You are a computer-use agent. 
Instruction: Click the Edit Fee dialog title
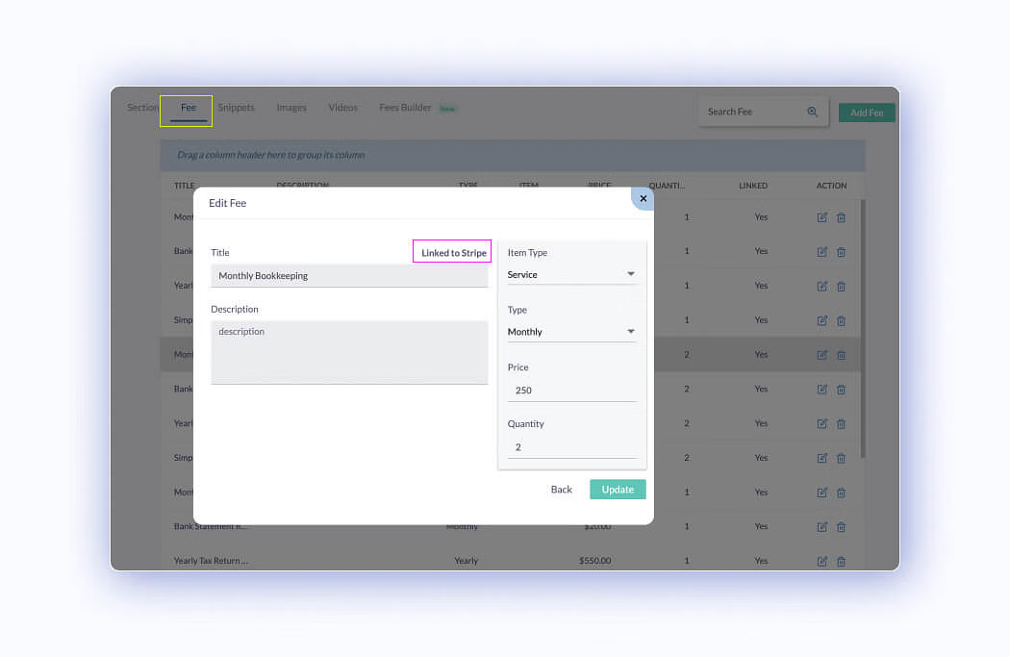coord(227,203)
